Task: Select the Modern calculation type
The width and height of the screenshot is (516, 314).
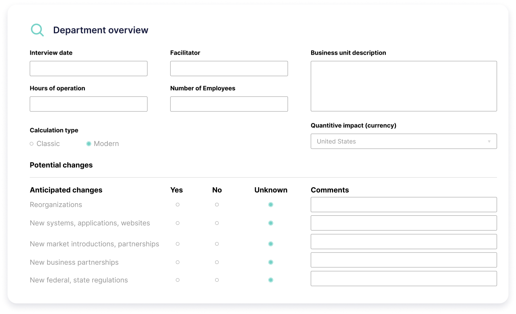Action: pyautogui.click(x=89, y=144)
